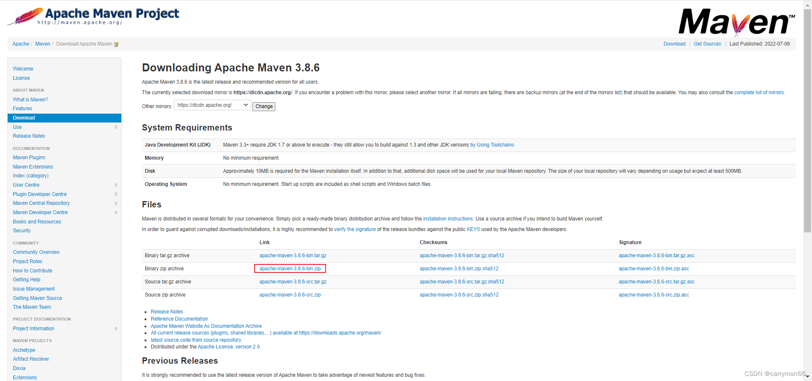Screen dimensions: 812x381
Task: Download apache-maven-3.8.6-bin.zip archive
Action: pyautogui.click(x=290, y=268)
